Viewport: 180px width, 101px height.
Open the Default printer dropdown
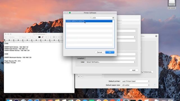pyautogui.click(x=136, y=81)
